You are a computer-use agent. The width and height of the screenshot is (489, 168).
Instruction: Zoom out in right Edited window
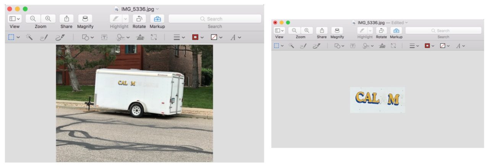tap(295, 30)
